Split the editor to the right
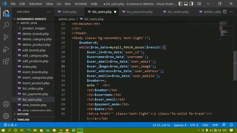 click(x=225, y=12)
